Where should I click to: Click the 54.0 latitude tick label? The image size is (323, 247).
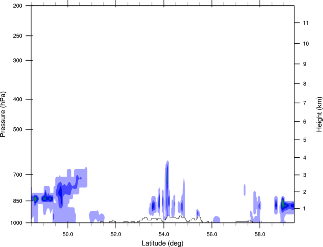(164, 234)
